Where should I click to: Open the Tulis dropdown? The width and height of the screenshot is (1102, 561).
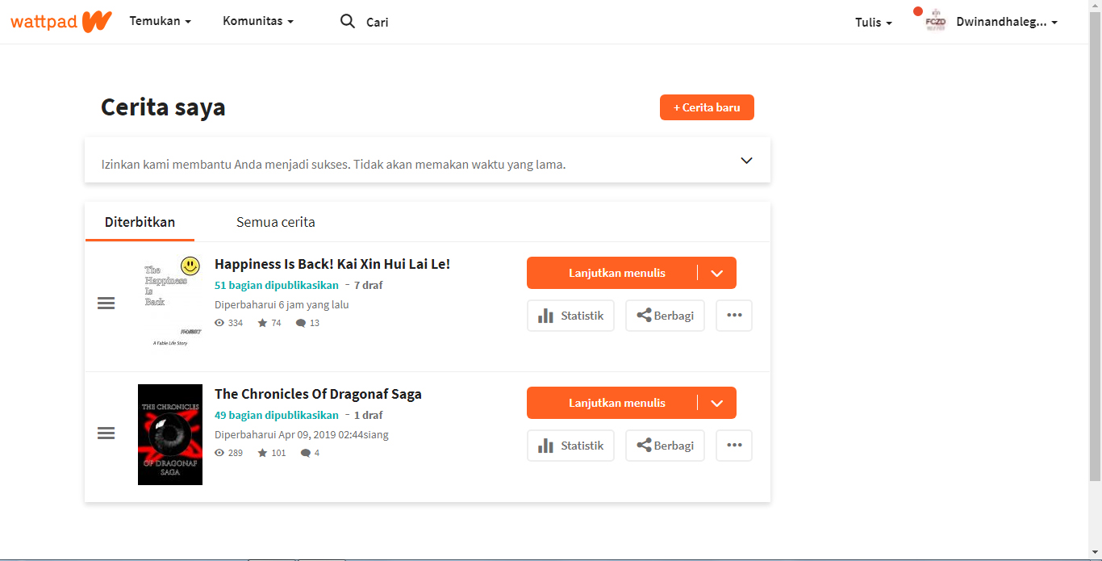point(873,22)
